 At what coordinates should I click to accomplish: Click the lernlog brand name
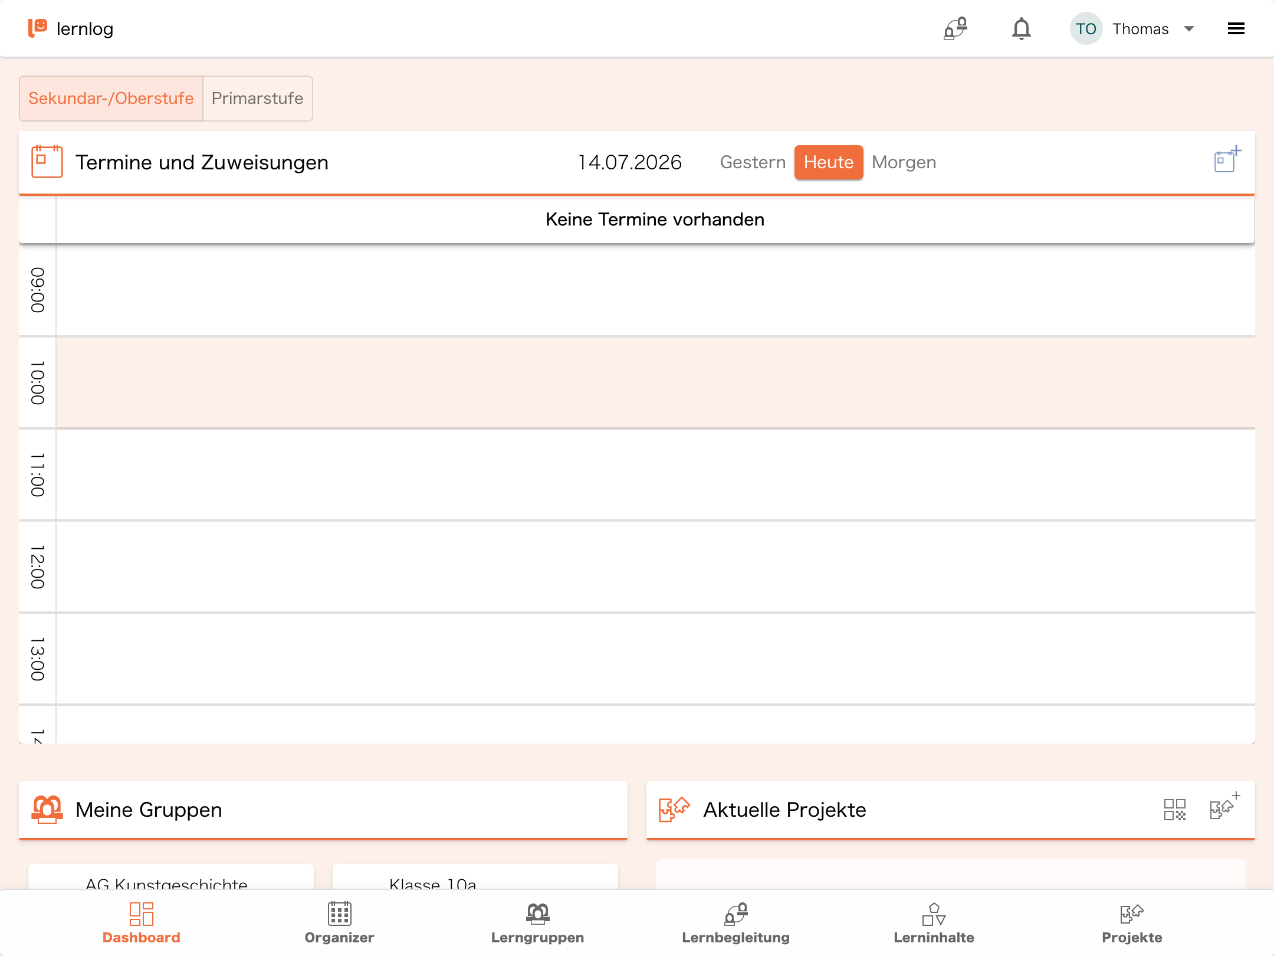pyautogui.click(x=85, y=29)
